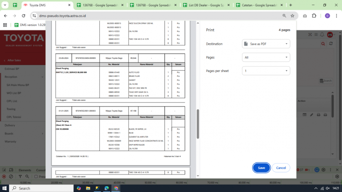Click the Save button in print dialog
The width and height of the screenshot is (342, 192).
coord(261,168)
